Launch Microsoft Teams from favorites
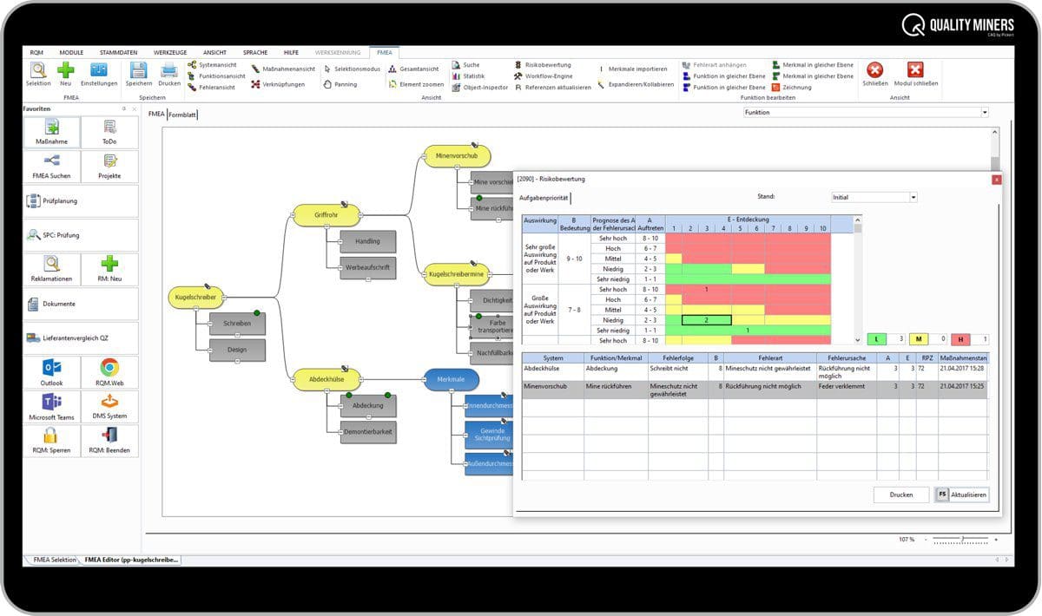This screenshot has width=1042, height=616. pyautogui.click(x=52, y=405)
